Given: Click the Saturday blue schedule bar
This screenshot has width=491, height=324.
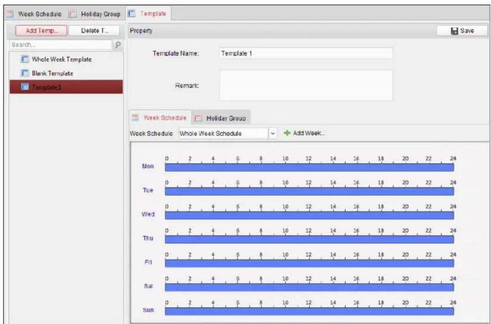Looking at the screenshot, I should pyautogui.click(x=310, y=287).
